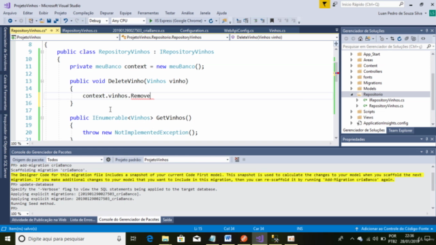
Task: Open the Arquivo menu
Action: click(10, 13)
